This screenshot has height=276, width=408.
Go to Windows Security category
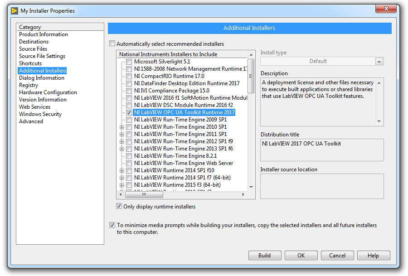coord(40,114)
